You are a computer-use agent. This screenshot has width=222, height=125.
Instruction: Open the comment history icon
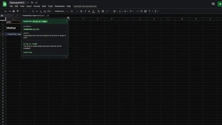click(x=213, y=4)
